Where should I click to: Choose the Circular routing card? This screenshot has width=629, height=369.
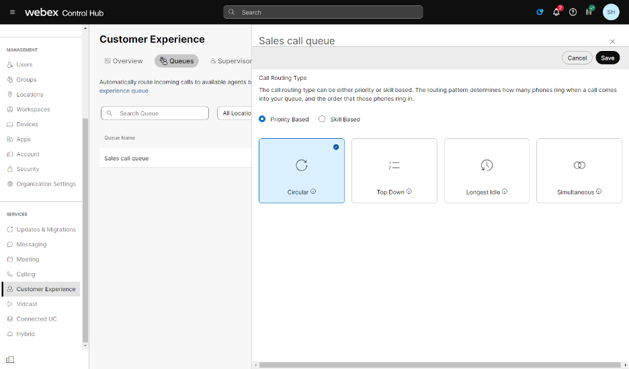pos(302,170)
